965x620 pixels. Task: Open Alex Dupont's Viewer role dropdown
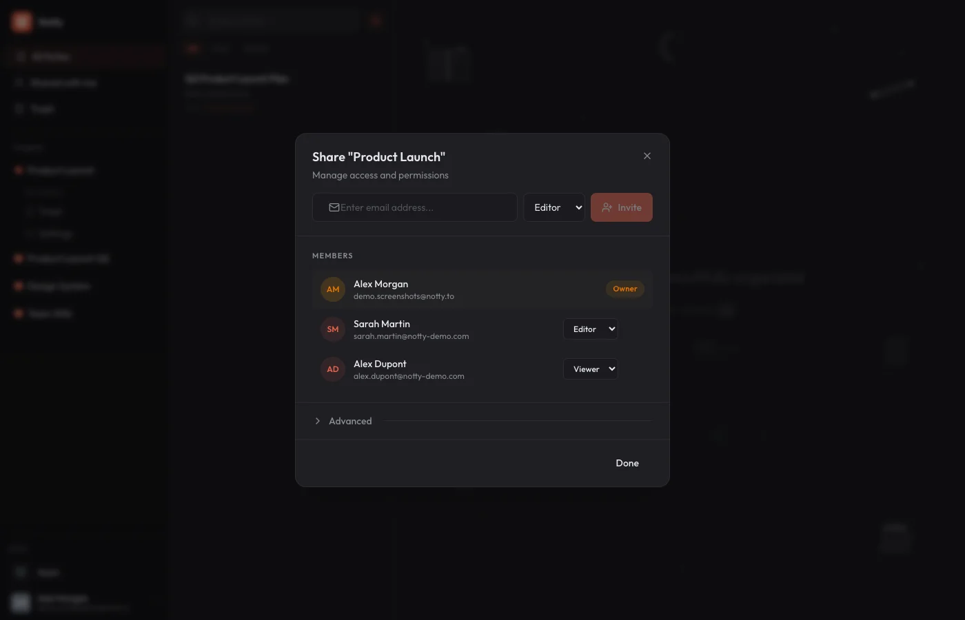click(x=591, y=369)
